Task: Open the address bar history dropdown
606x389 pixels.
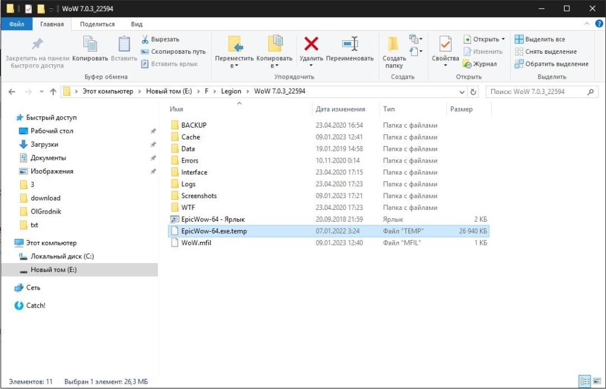Action: click(462, 92)
